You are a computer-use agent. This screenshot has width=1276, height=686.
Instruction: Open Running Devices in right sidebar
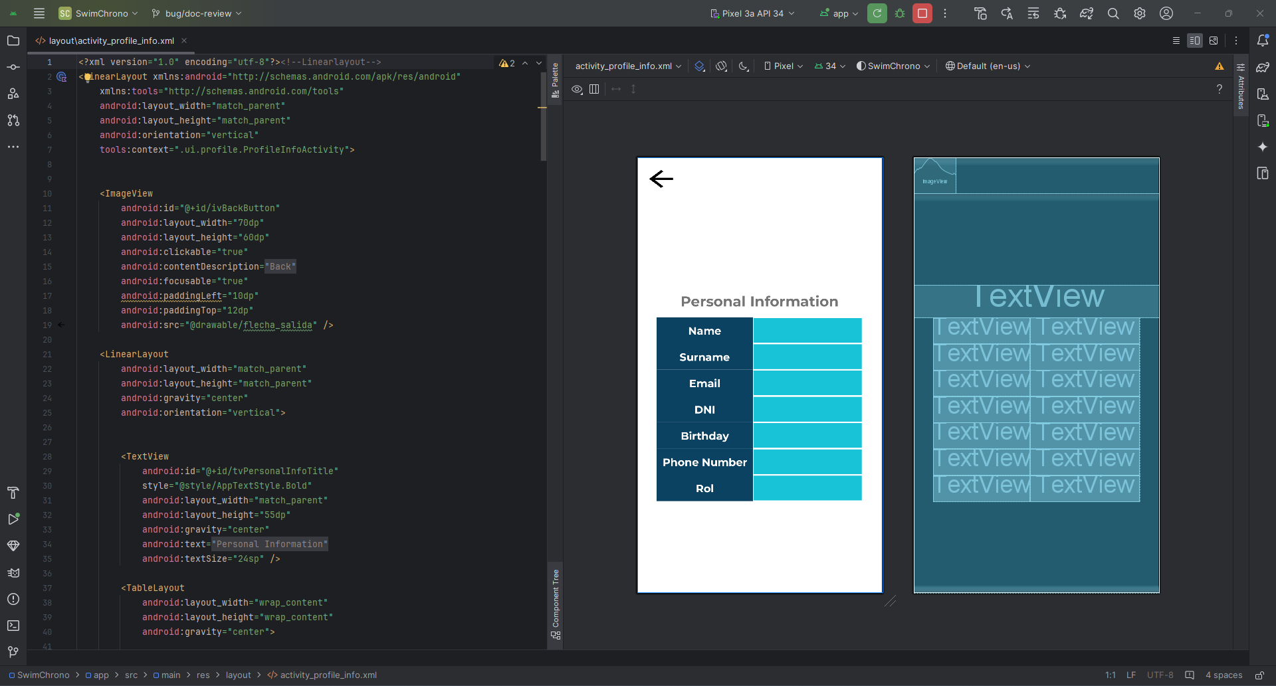point(1263,120)
